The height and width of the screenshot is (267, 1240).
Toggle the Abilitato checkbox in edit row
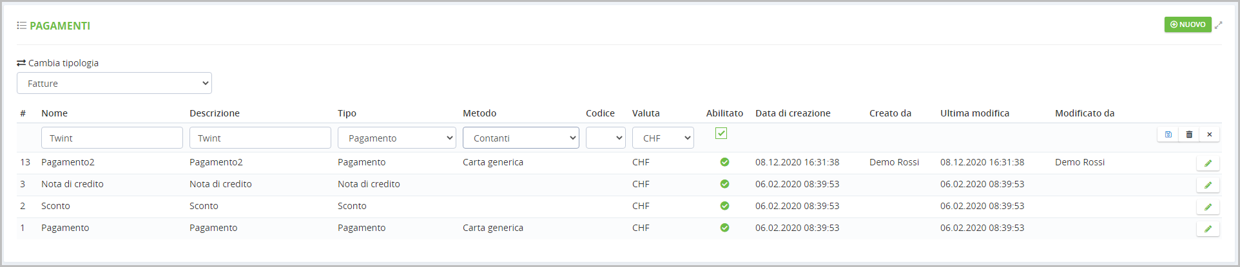coord(721,133)
